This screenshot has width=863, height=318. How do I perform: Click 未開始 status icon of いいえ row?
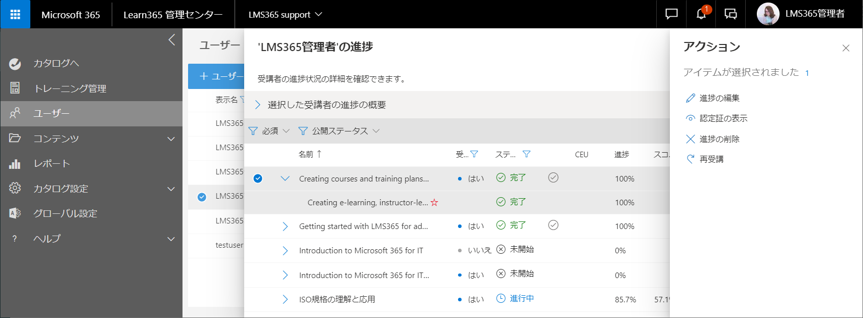pos(501,249)
